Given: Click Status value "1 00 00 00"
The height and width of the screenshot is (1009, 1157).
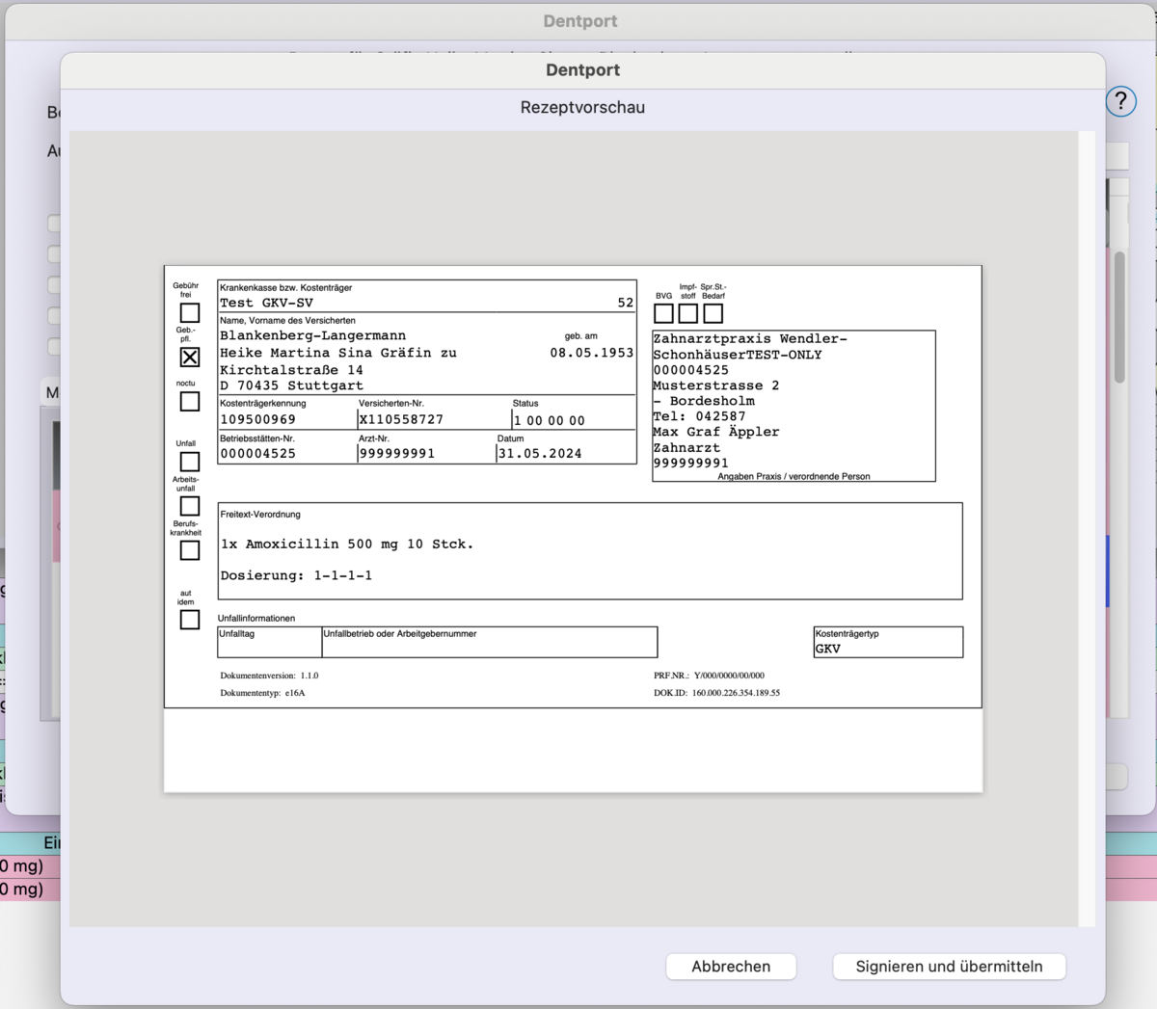Looking at the screenshot, I should 549,420.
